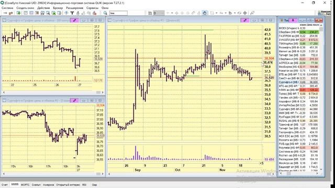
Task: Select the Аэрофлот row in quotes table
Action: tap(299, 101)
